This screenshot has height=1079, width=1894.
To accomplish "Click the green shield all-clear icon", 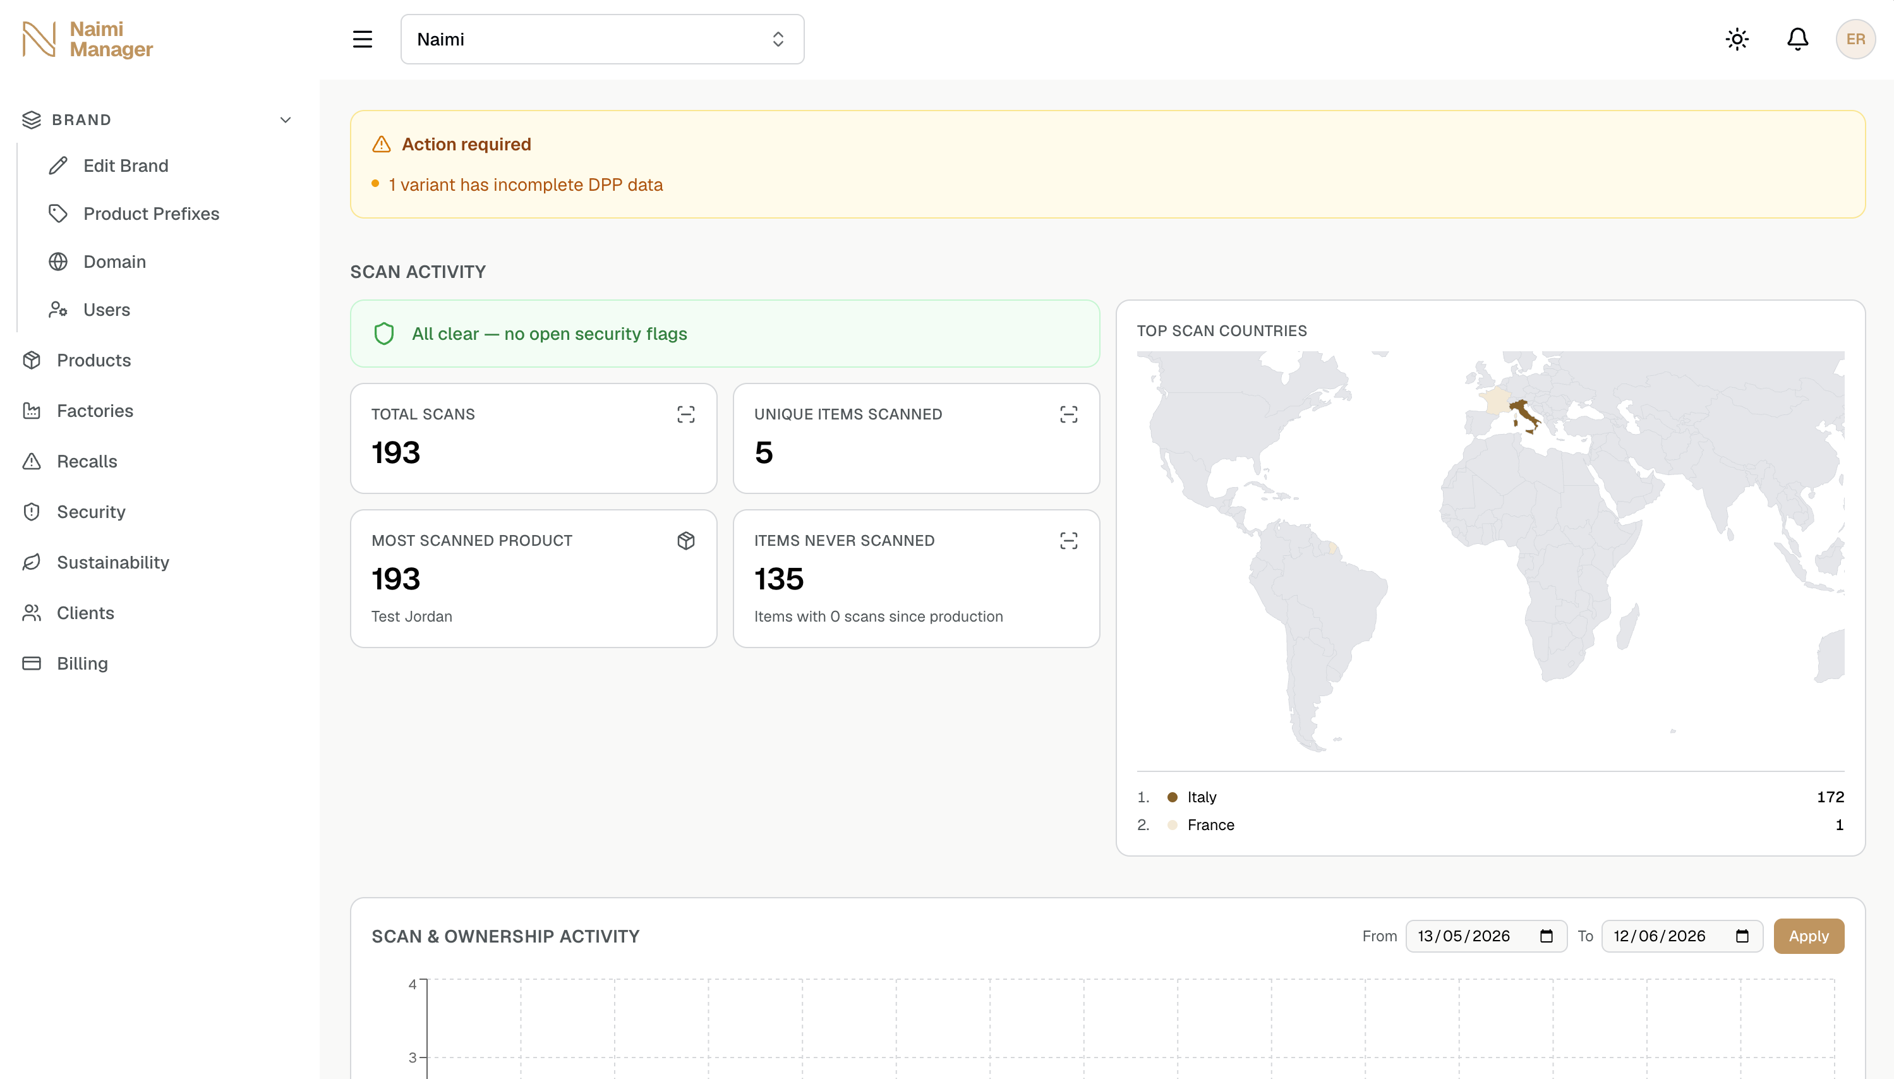I will coord(384,334).
